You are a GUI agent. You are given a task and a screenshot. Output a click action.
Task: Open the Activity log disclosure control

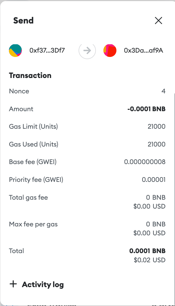[x=13, y=284]
